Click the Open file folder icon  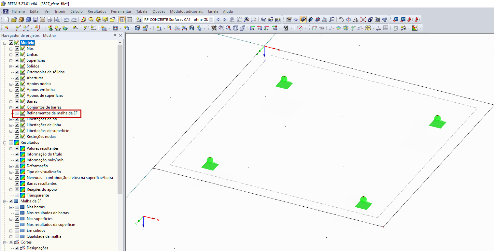point(14,20)
